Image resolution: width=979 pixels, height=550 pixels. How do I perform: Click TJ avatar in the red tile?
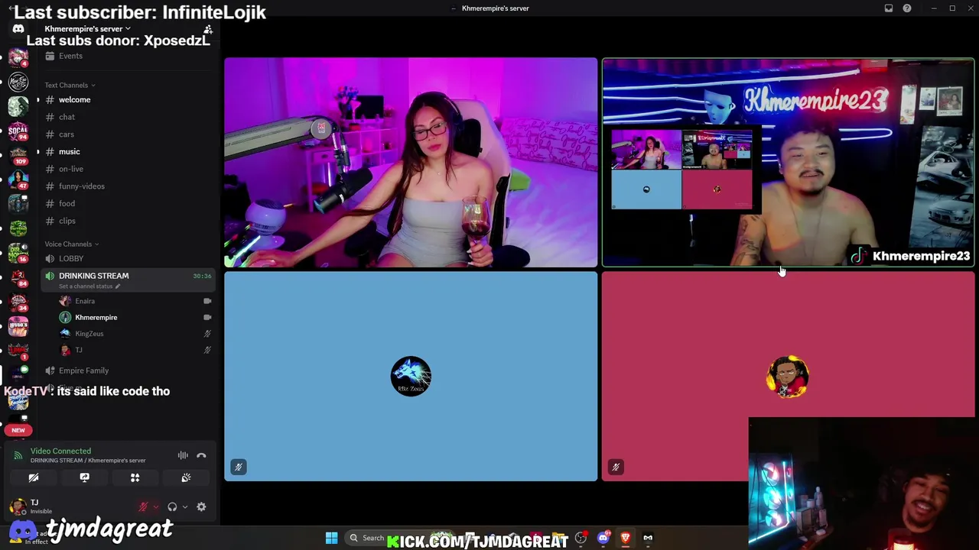click(x=788, y=376)
